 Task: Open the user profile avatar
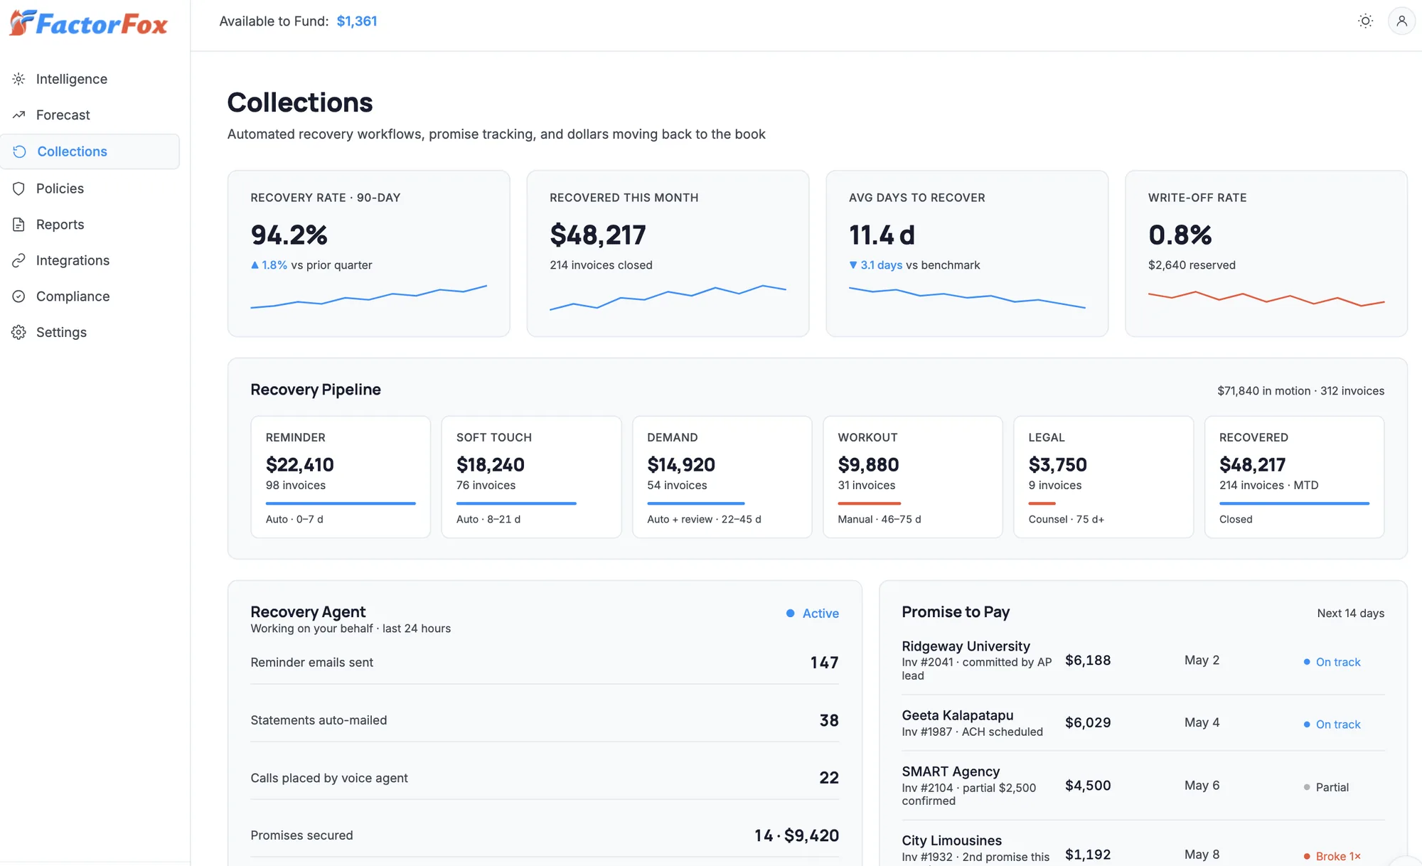pos(1401,21)
